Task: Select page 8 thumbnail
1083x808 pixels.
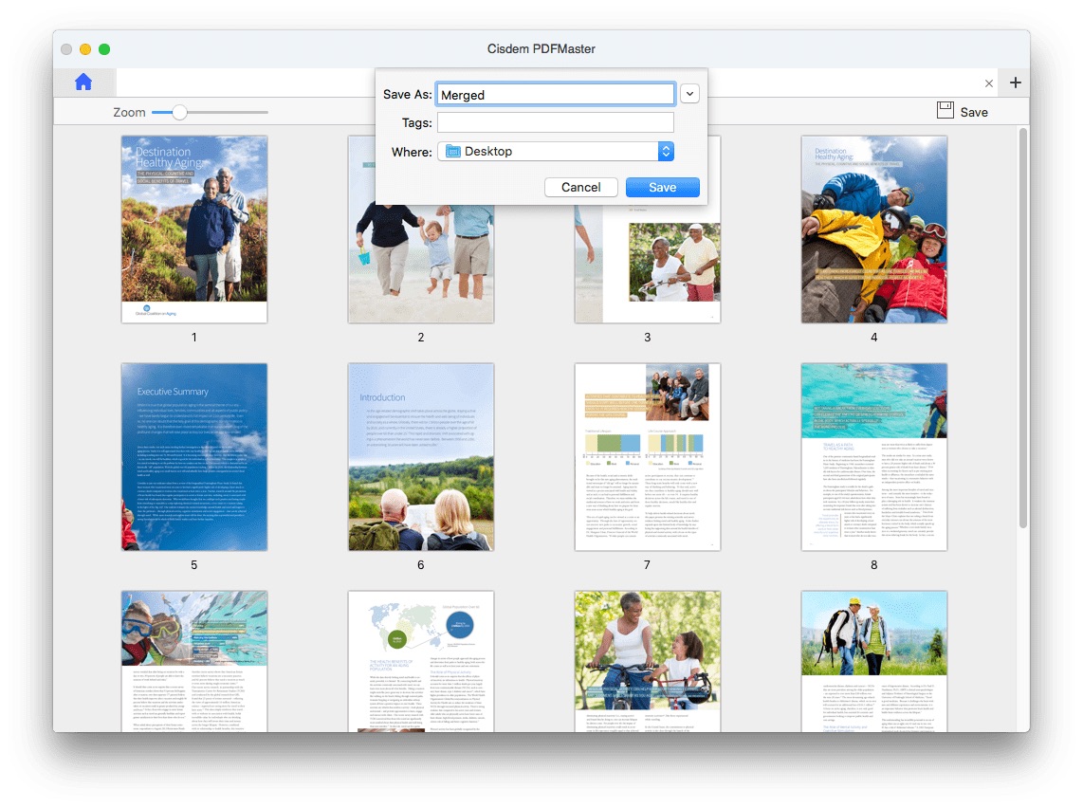Action: (873, 456)
